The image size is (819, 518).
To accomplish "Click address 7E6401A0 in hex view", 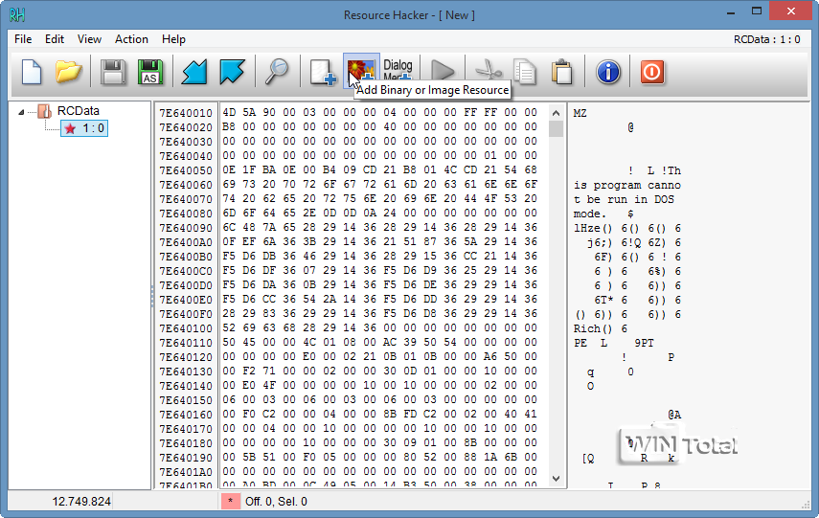I will tap(186, 472).
